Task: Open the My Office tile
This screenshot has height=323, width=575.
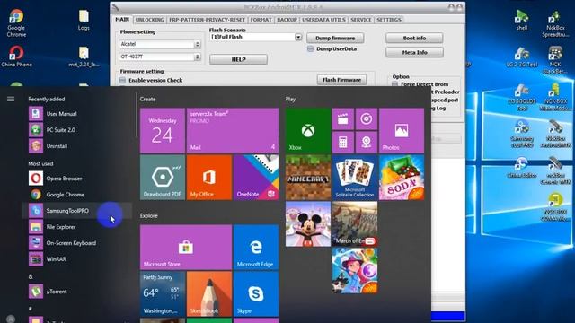Action: pos(209,178)
